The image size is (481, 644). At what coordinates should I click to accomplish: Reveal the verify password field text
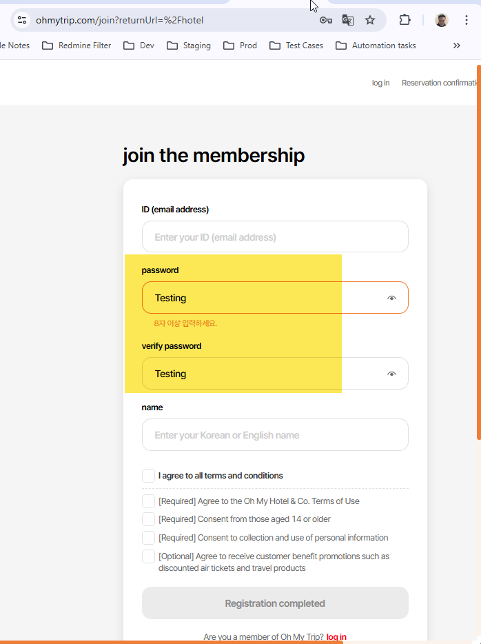(391, 374)
